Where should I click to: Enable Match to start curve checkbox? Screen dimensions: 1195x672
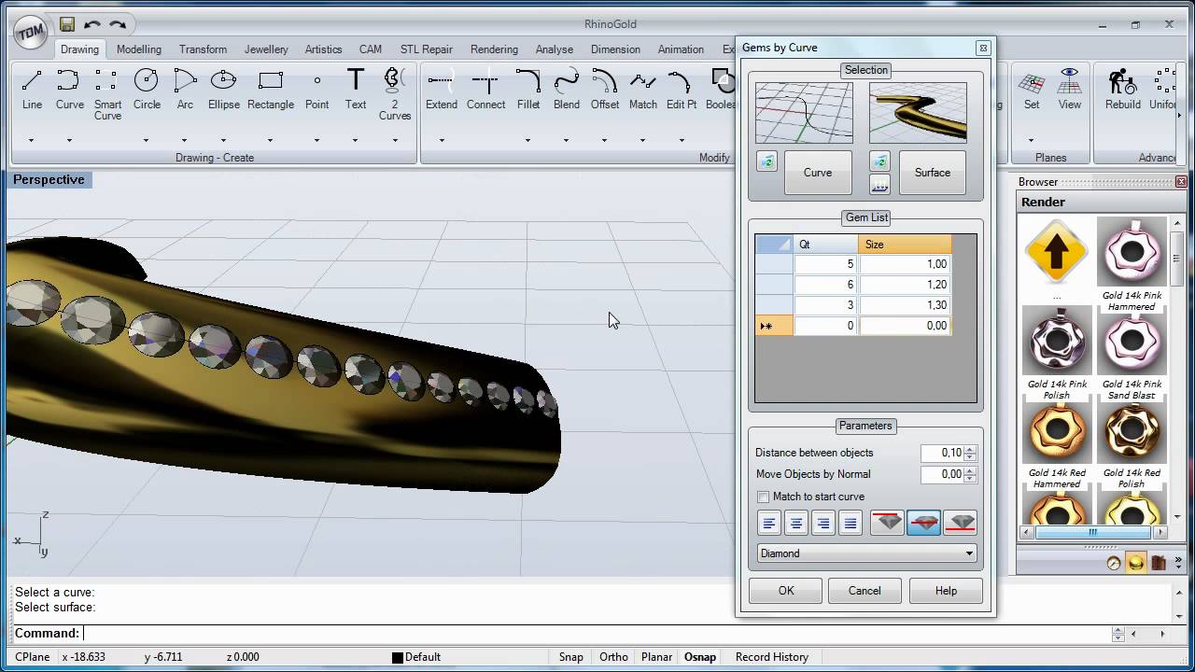764,497
